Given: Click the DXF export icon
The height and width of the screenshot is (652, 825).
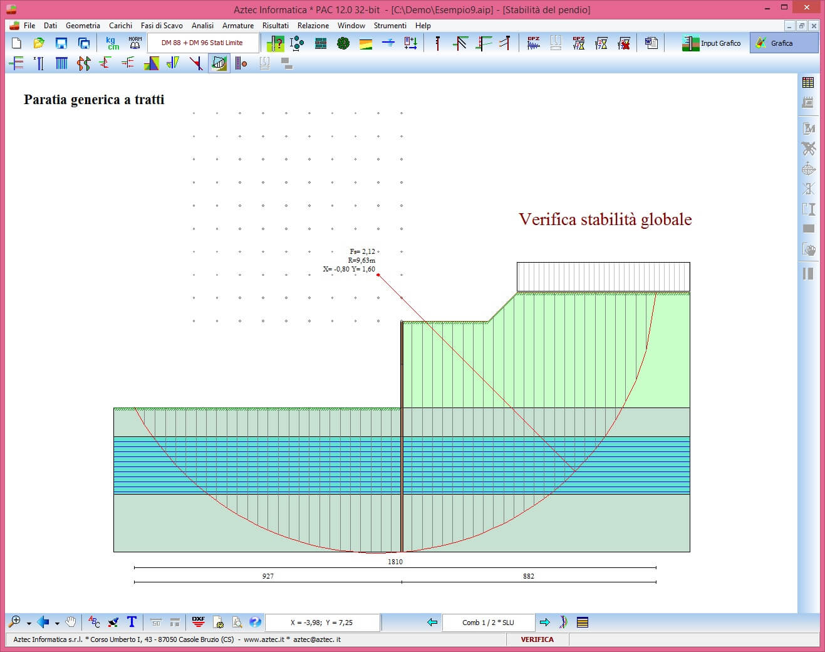Looking at the screenshot, I should pyautogui.click(x=199, y=622).
